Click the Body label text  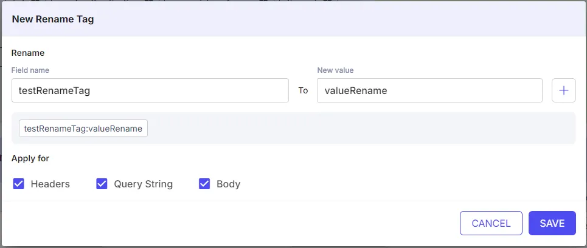point(228,184)
